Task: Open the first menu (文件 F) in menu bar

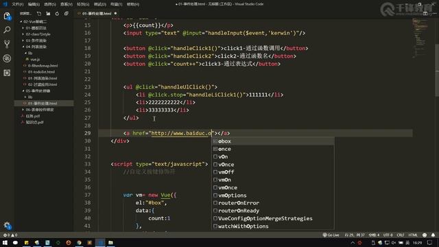Action: click(18, 4)
